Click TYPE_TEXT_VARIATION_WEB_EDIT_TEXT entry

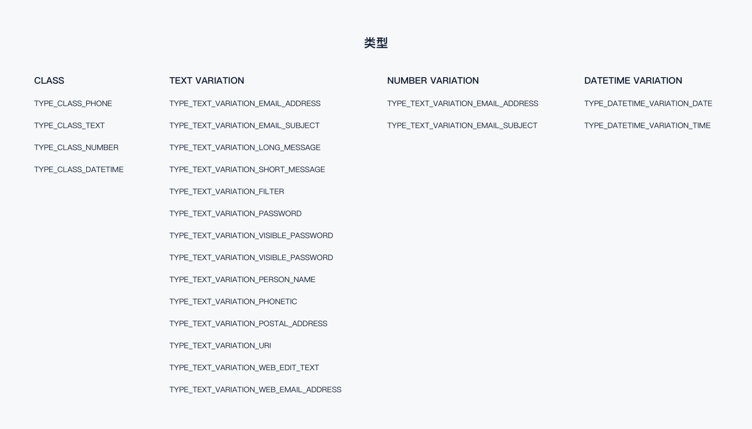click(x=244, y=368)
